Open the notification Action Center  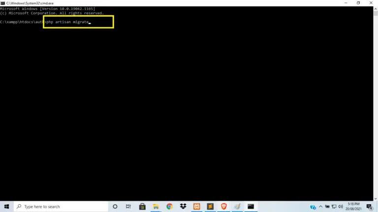(370, 207)
